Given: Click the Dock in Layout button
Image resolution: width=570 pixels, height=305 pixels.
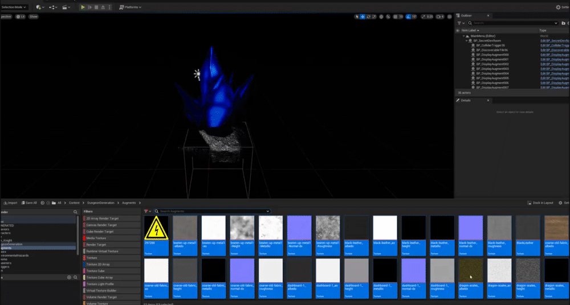Looking at the screenshot, I should (x=540, y=203).
